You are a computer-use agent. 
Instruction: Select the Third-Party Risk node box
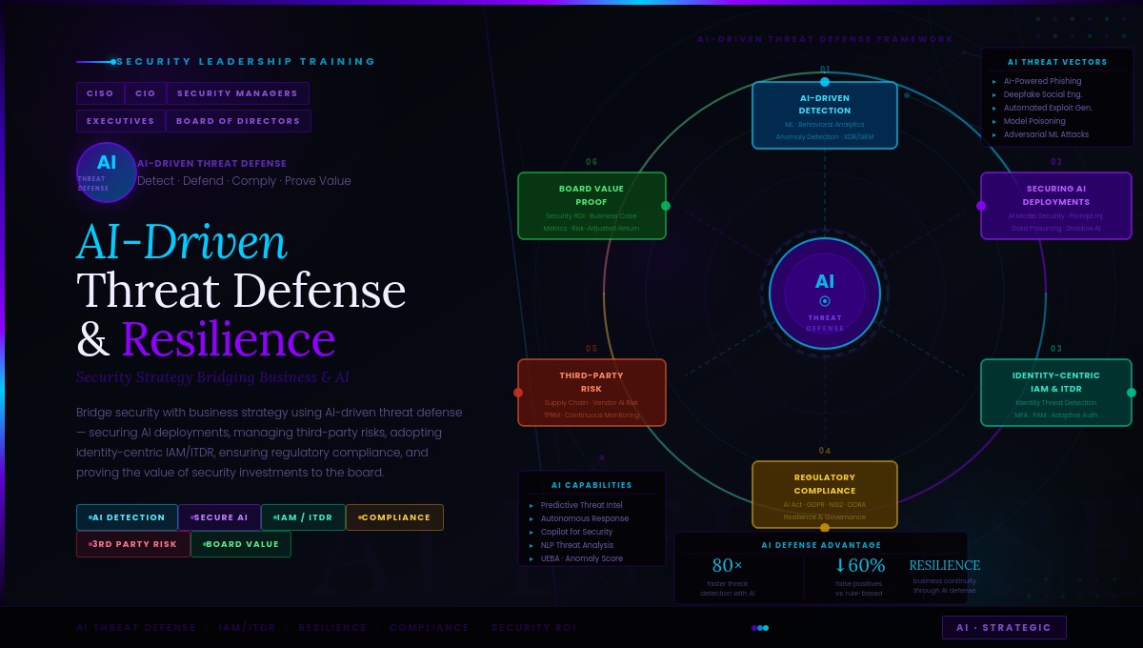coord(592,393)
